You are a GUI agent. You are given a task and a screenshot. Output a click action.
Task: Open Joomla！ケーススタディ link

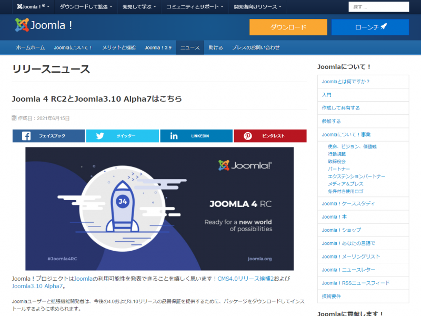click(348, 204)
